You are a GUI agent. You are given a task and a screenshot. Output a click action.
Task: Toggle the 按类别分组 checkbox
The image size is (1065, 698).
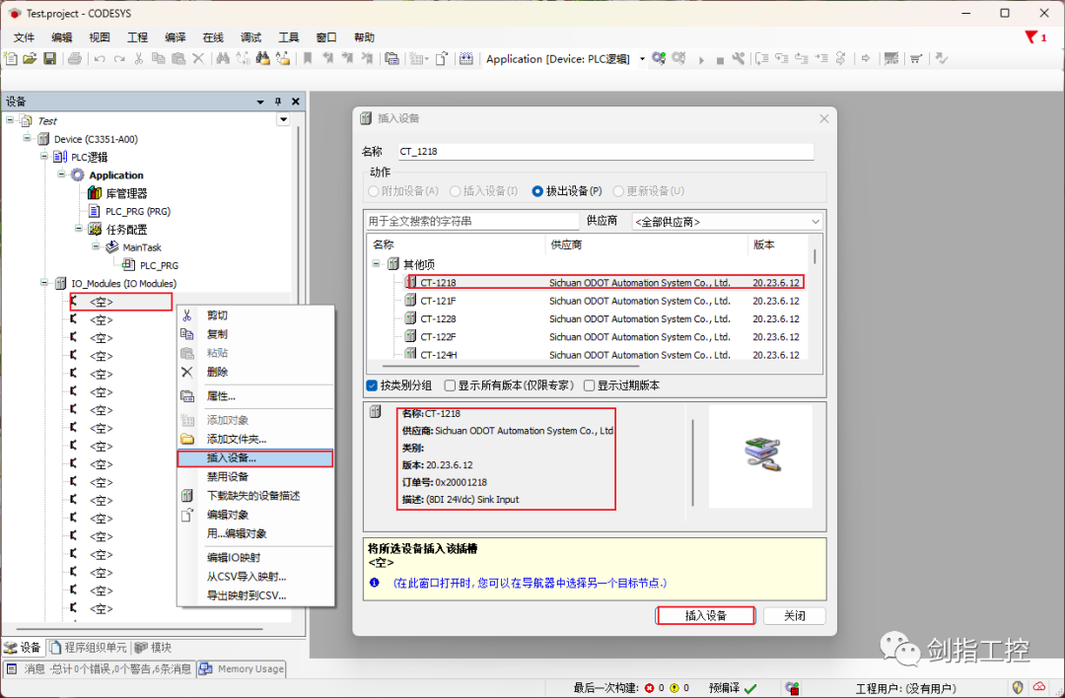coord(372,385)
